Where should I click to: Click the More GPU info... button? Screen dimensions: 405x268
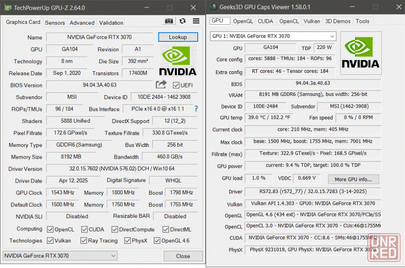[353, 179]
